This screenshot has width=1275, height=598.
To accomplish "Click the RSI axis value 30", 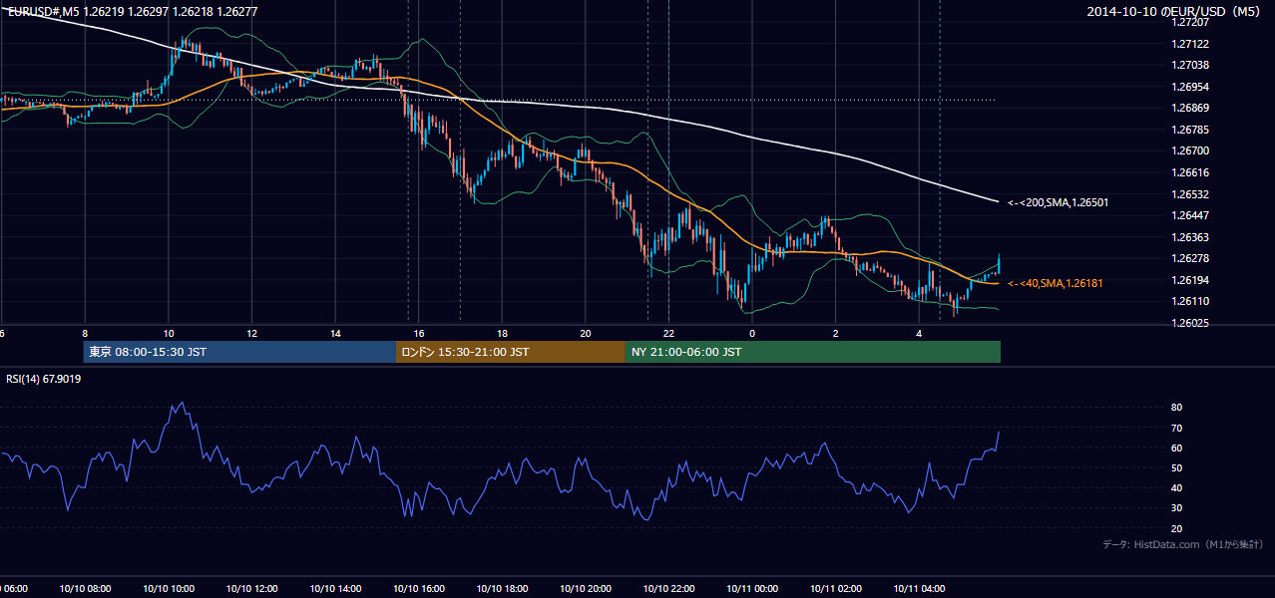I will 1177,508.
